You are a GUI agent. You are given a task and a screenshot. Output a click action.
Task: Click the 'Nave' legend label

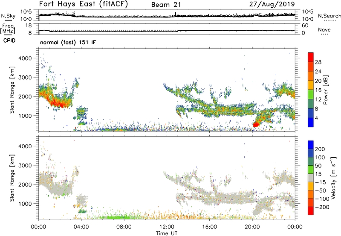324,29
